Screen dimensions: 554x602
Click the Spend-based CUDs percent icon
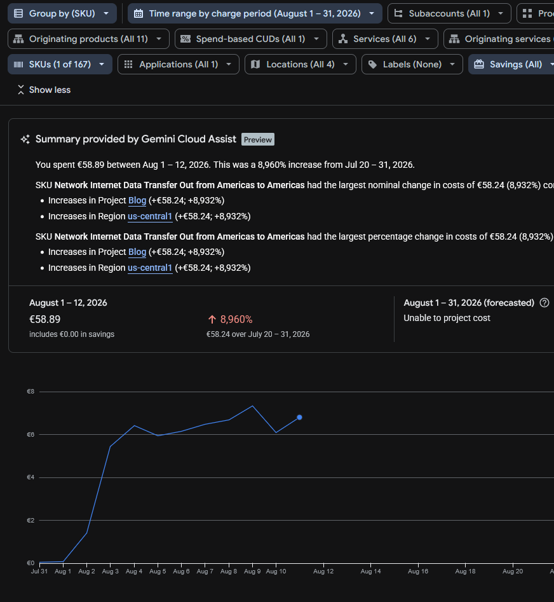pyautogui.click(x=186, y=39)
